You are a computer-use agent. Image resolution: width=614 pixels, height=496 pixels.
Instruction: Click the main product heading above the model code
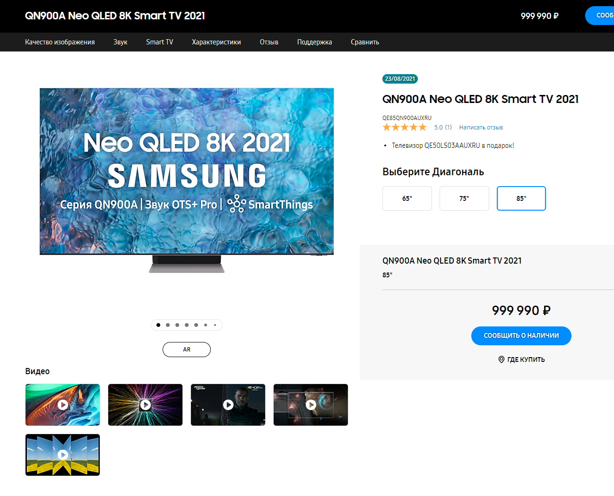480,99
